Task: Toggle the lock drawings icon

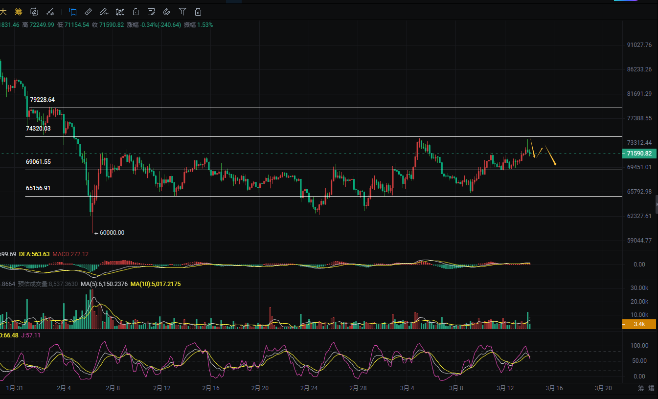Action: 136,11
